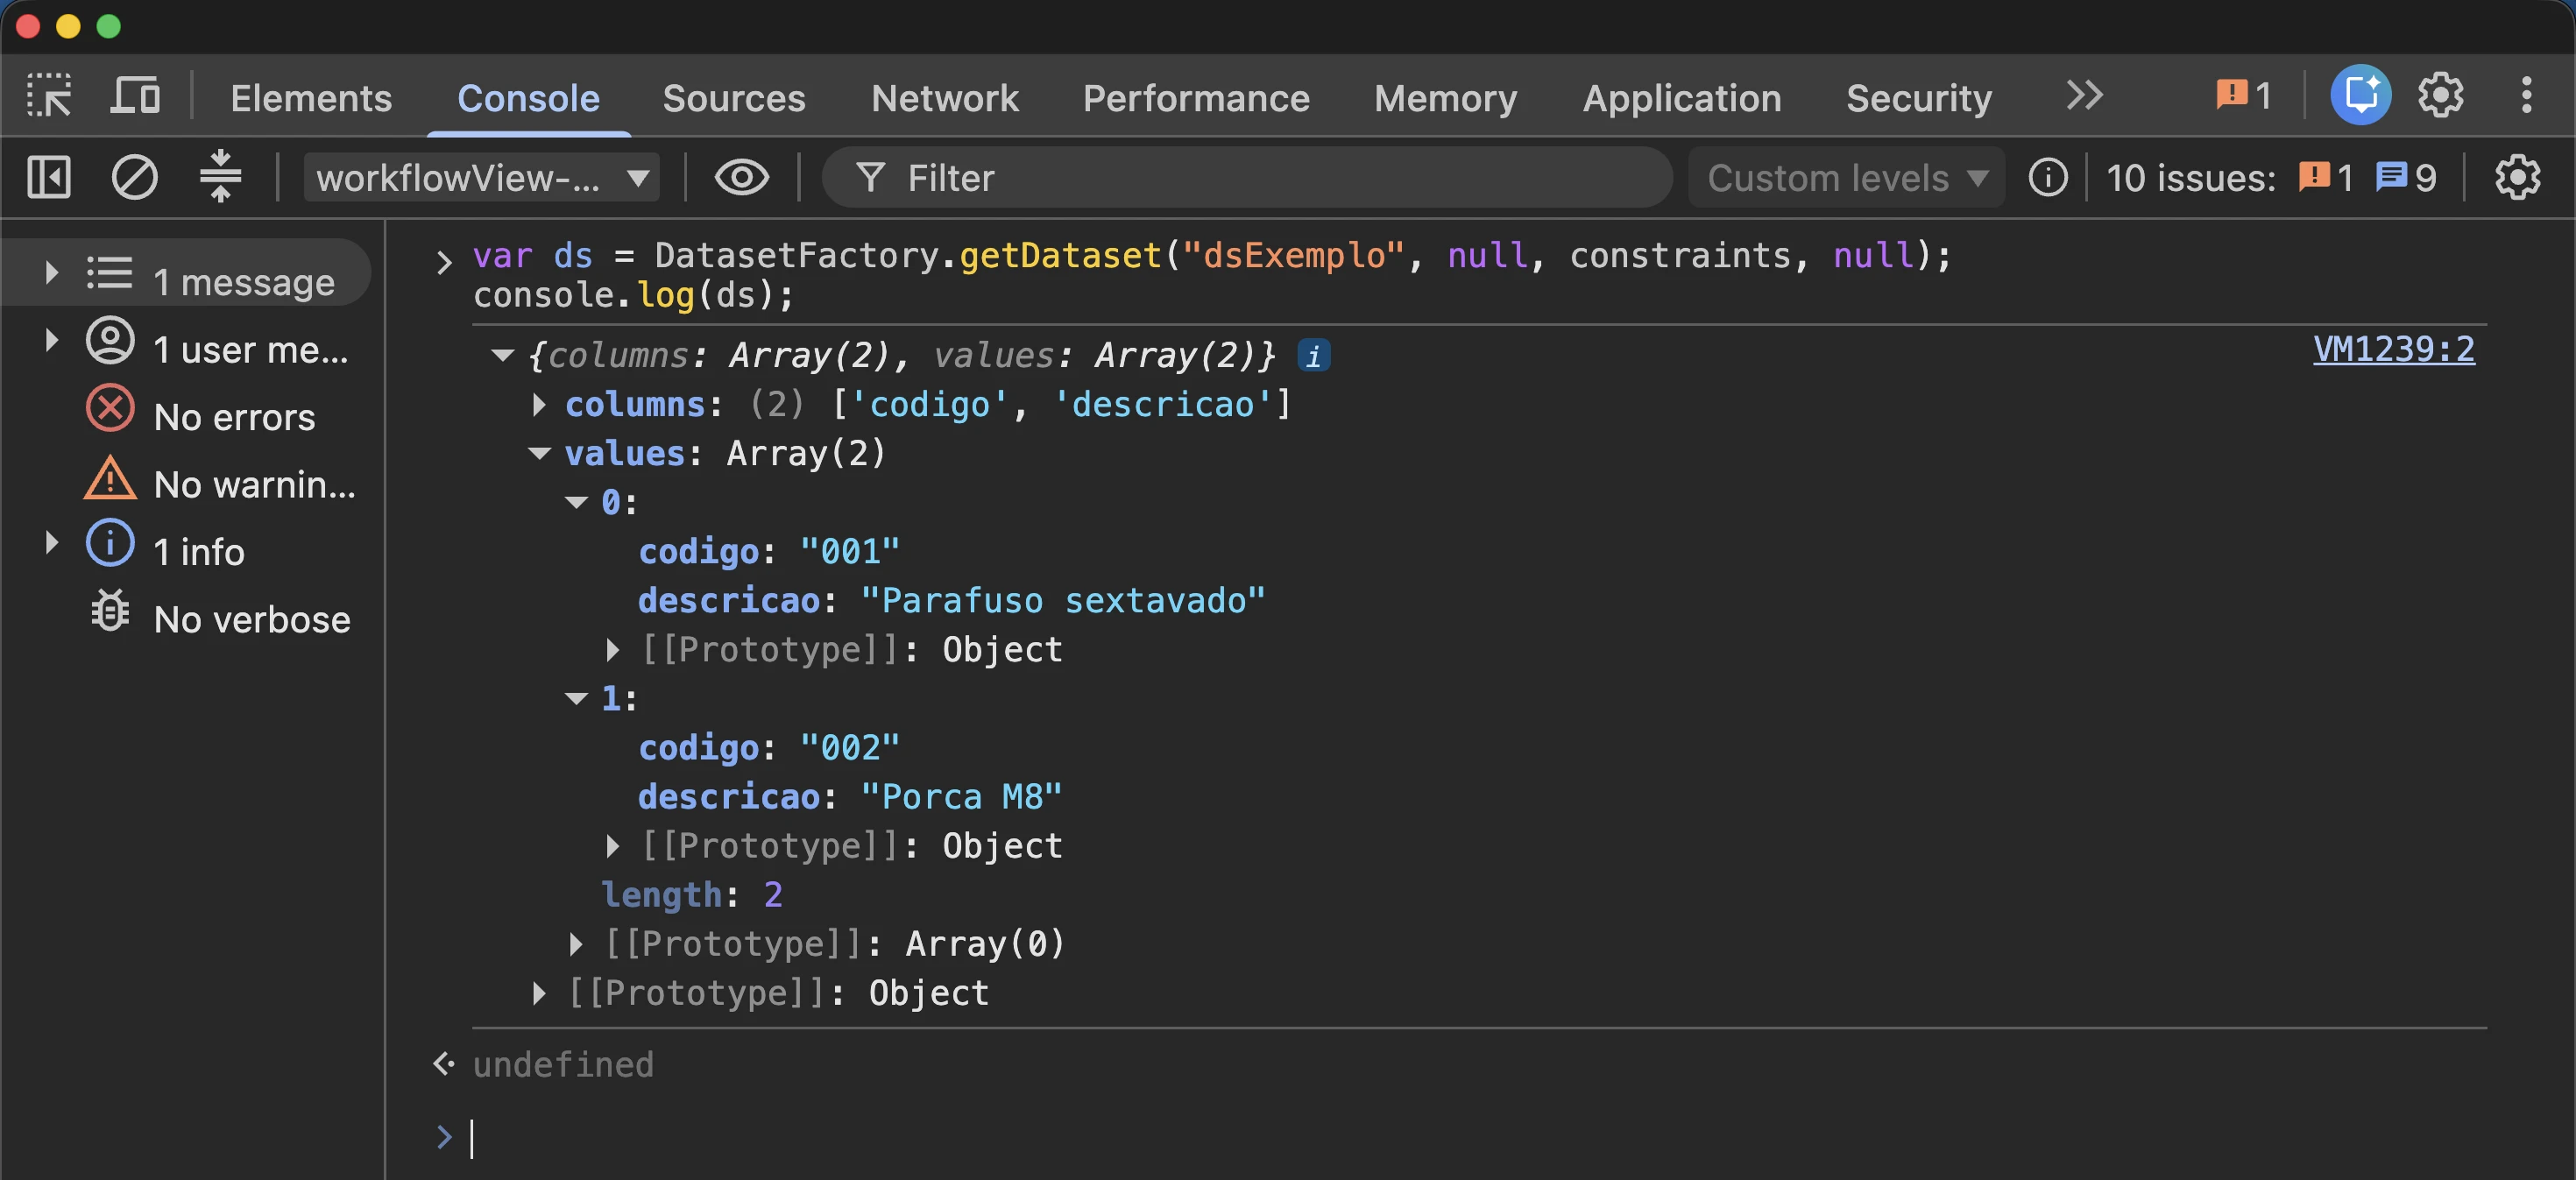Image resolution: width=2576 pixels, height=1180 pixels.
Task: Click the collapse/compress arrows toolbar icon
Action: coord(220,176)
